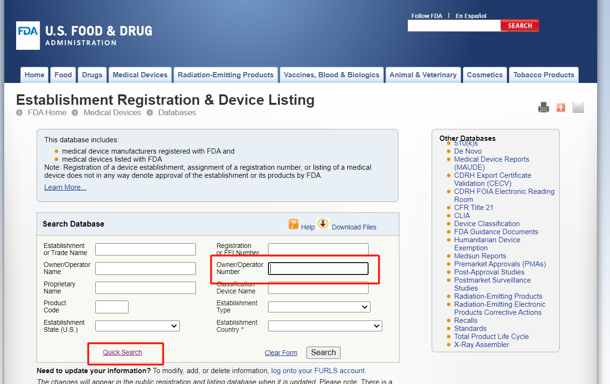This screenshot has height=384, width=610.
Task: Click the Establishment or Trade Name field
Action: (146, 249)
